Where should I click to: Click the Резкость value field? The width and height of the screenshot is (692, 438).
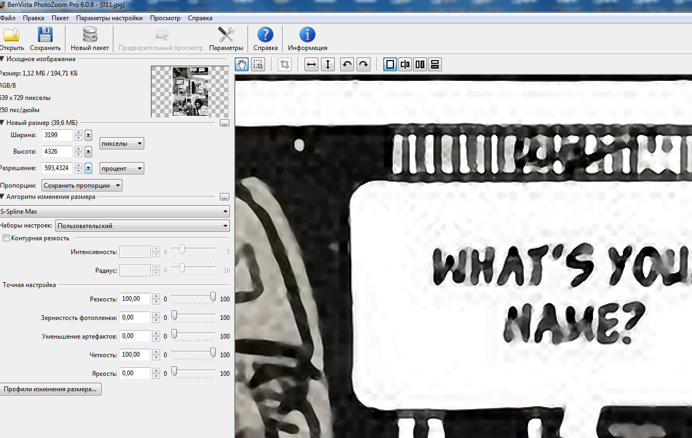coord(135,299)
